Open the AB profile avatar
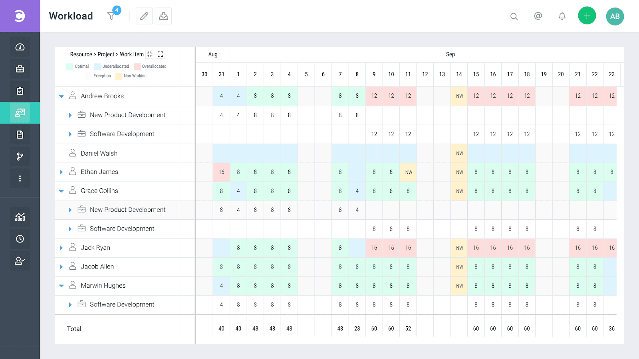 [615, 16]
